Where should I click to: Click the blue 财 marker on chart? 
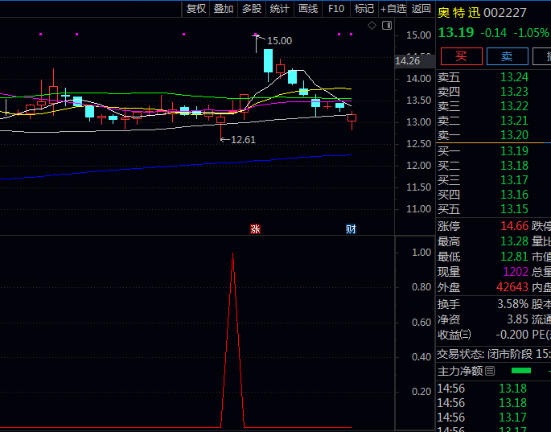[351, 228]
